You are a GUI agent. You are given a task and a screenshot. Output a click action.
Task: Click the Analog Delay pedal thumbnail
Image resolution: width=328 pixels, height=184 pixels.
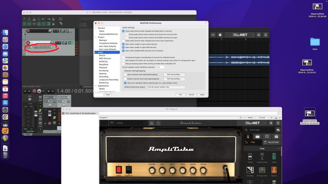tap(262, 157)
